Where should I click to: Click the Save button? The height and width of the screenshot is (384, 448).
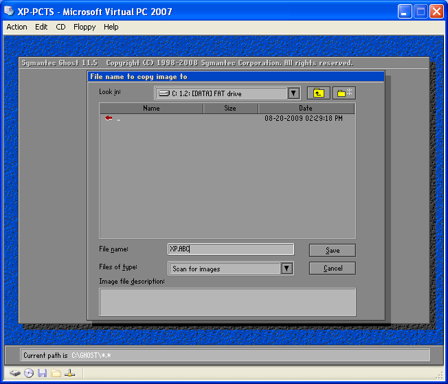[x=333, y=250]
